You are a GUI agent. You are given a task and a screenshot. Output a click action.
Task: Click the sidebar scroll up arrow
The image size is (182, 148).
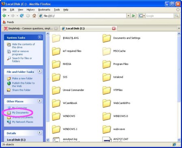click(48, 34)
